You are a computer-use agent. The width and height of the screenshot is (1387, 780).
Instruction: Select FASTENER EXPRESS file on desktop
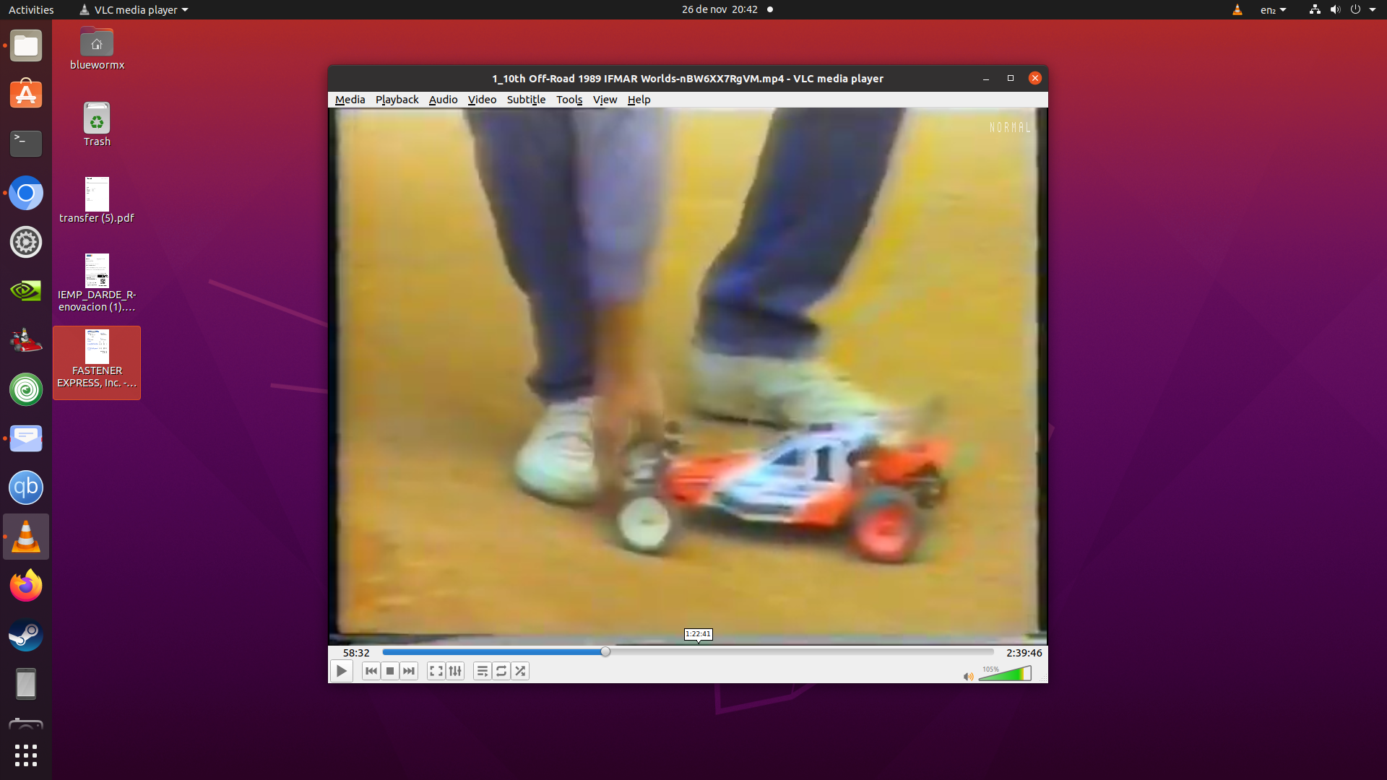tap(97, 362)
